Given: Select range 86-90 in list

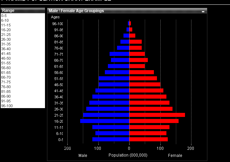Looking at the screenshot, I should tap(23, 96).
